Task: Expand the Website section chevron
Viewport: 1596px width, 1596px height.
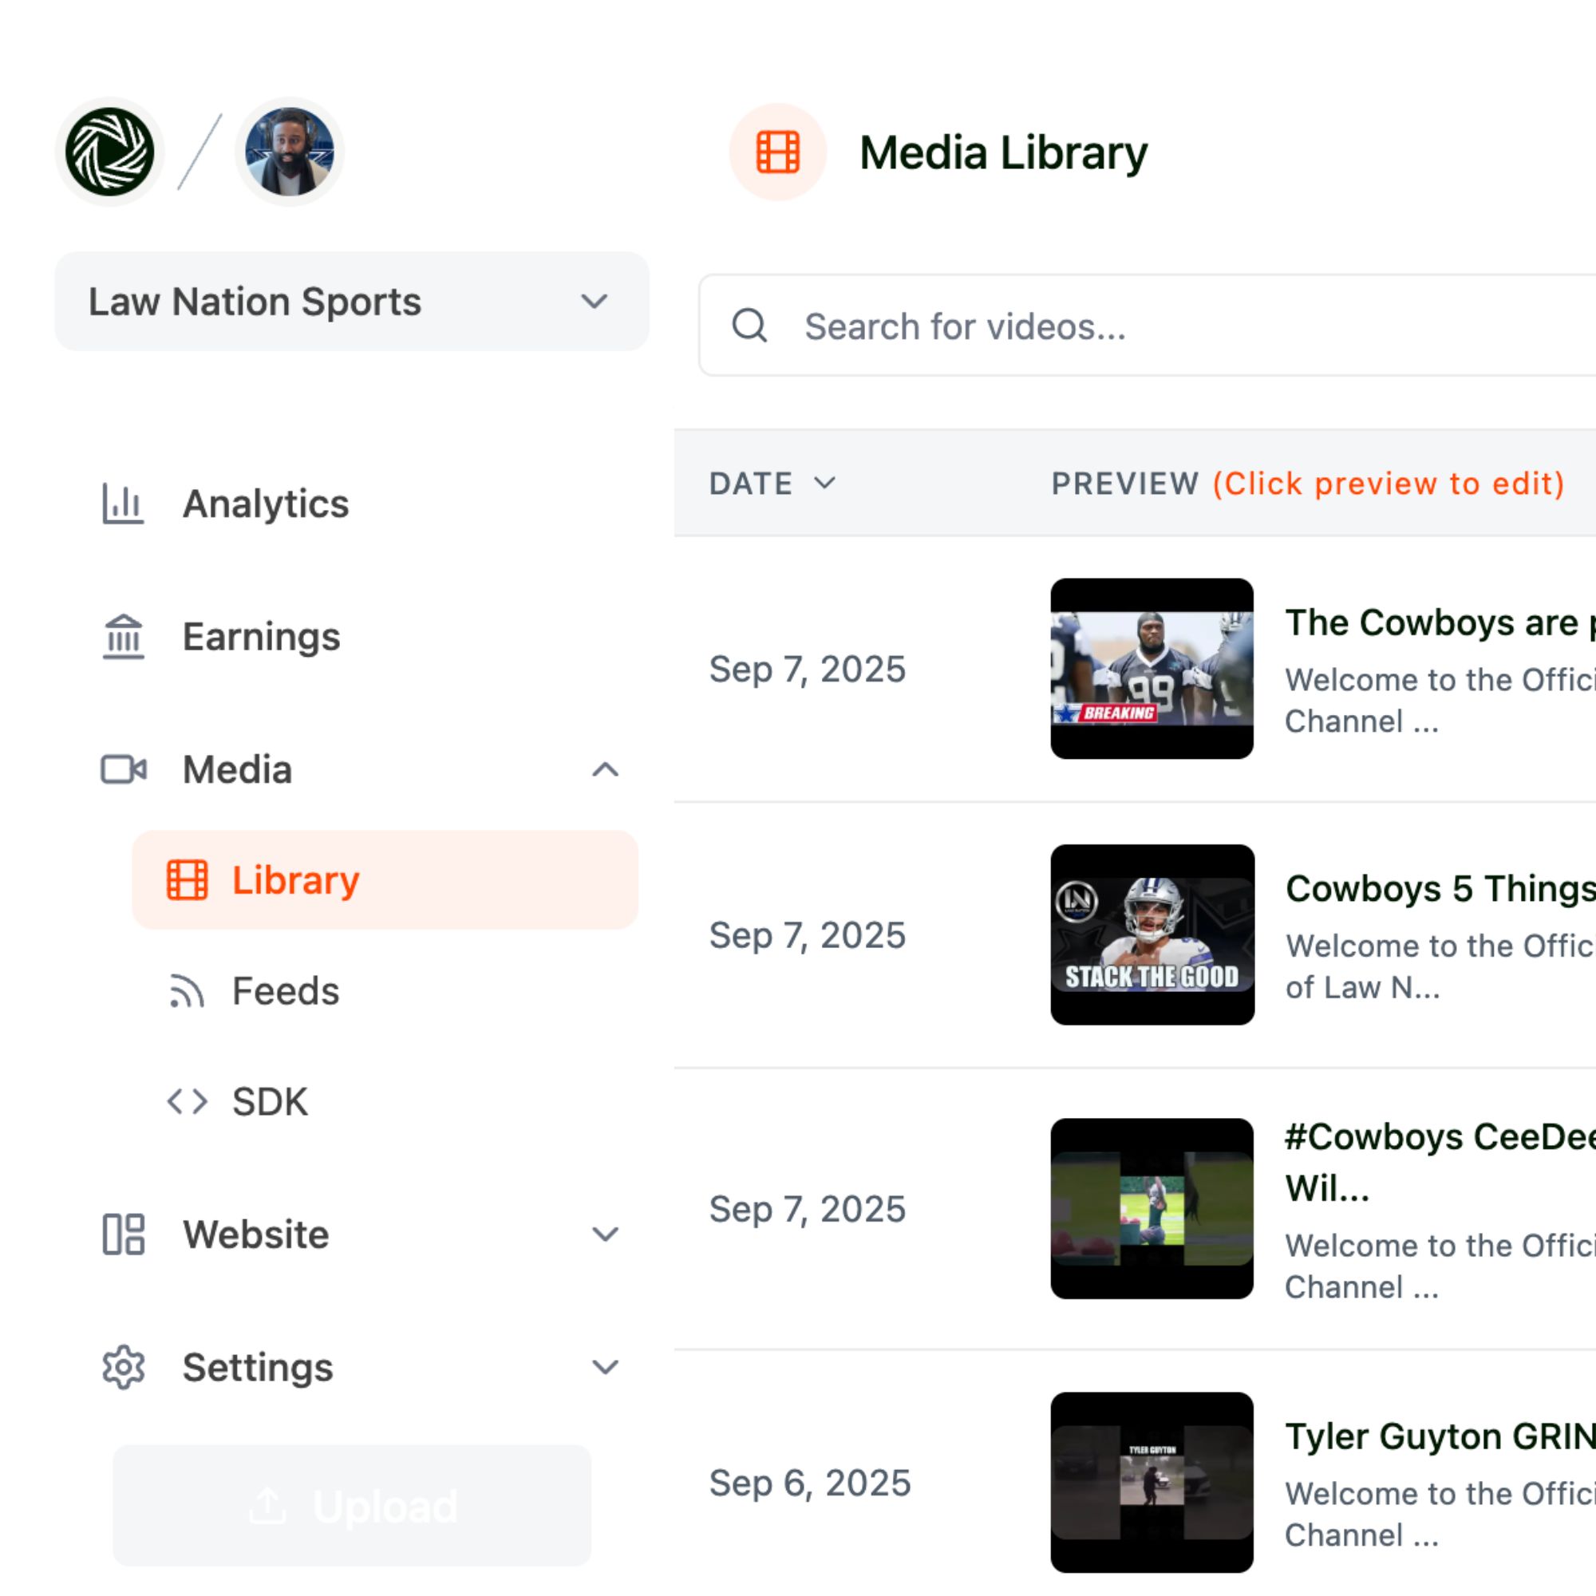Action: 605,1235
